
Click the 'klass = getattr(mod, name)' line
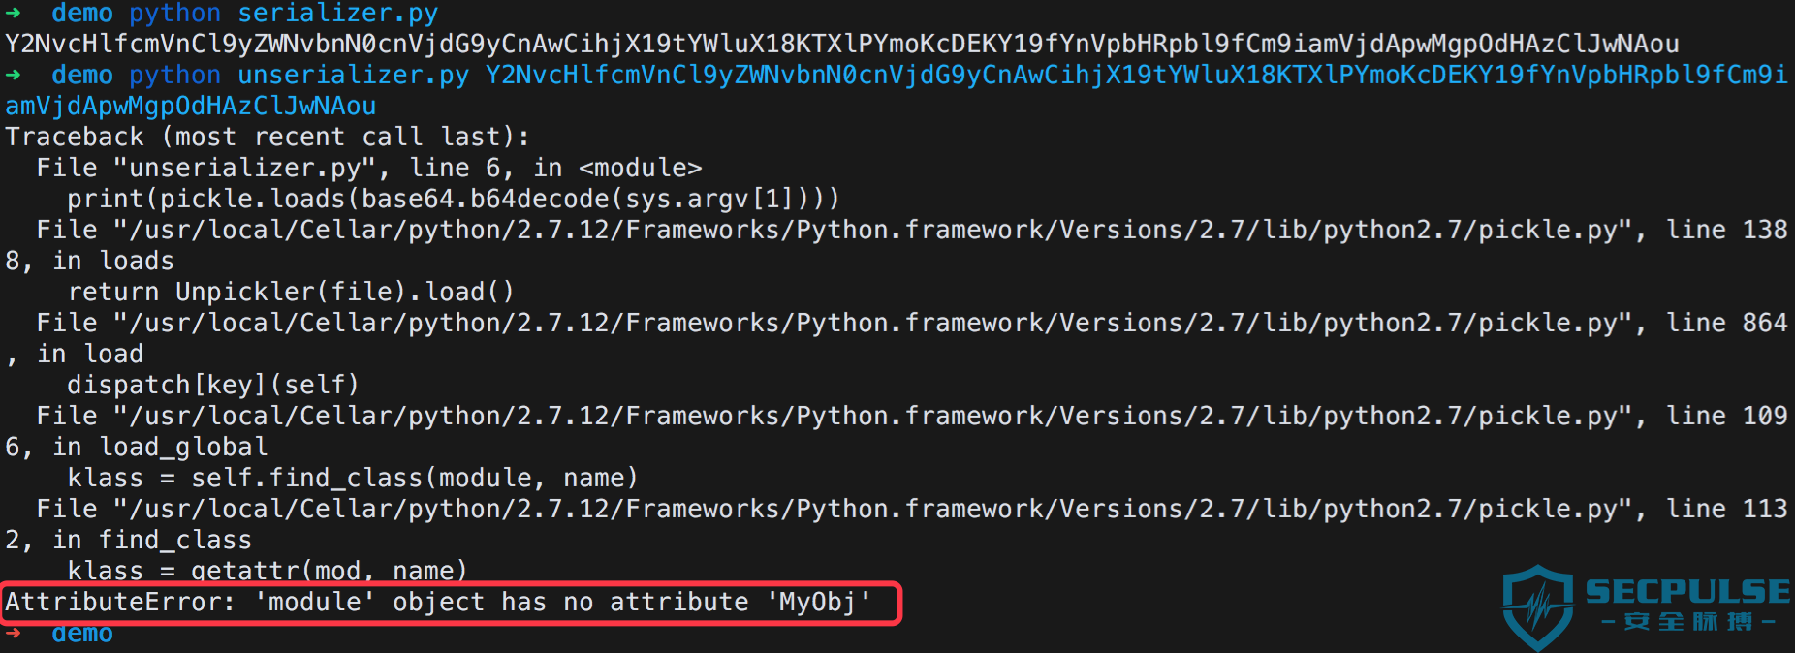pyautogui.click(x=268, y=571)
